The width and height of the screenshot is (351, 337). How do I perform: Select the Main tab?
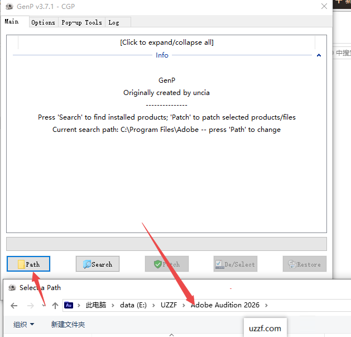click(x=12, y=22)
